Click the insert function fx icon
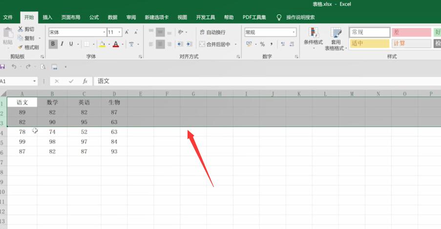This screenshot has height=229, width=441. (x=85, y=82)
